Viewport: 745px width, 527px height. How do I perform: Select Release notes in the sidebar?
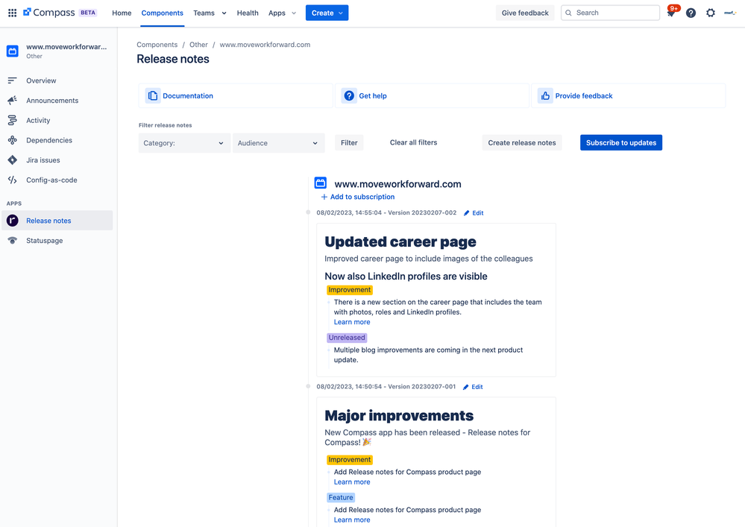pyautogui.click(x=57, y=221)
